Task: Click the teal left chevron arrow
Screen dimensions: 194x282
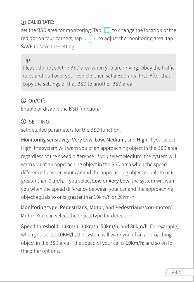Action: coord(85,39)
